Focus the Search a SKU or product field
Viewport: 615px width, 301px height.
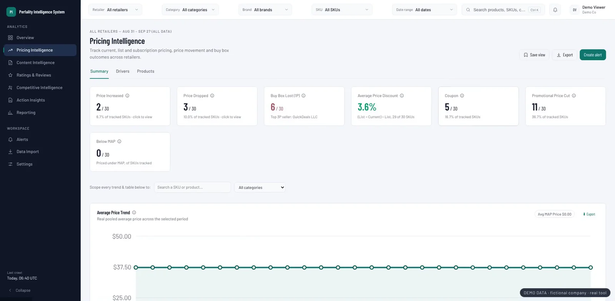(193, 187)
